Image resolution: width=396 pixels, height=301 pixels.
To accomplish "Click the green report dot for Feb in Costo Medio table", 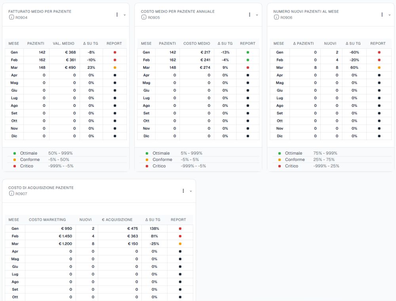I will tap(248, 60).
